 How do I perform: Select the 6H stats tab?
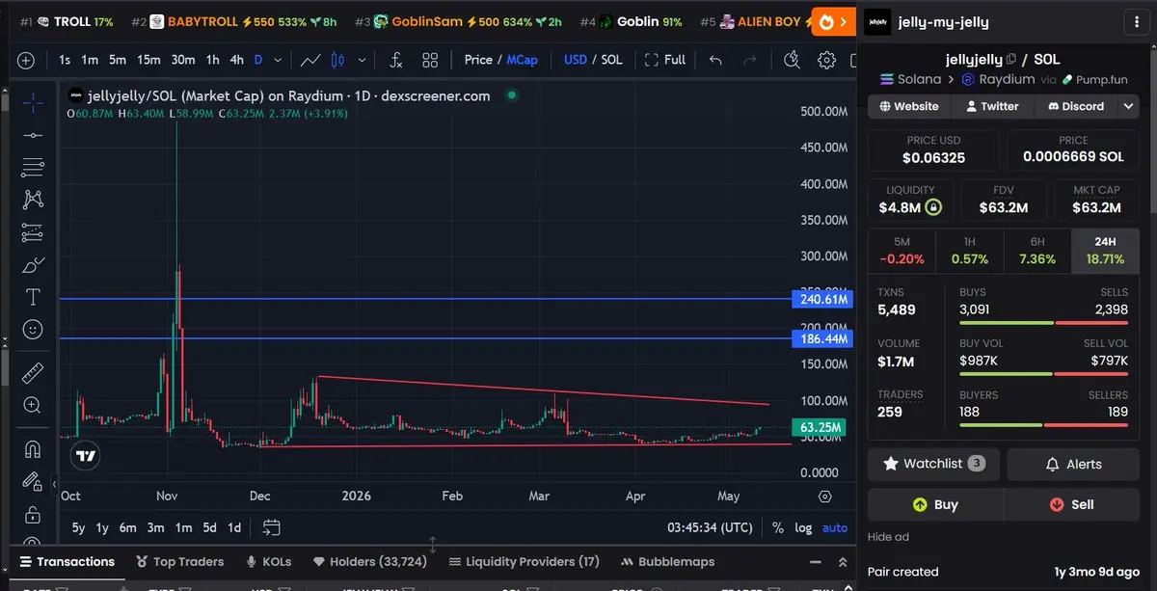[x=1037, y=250]
